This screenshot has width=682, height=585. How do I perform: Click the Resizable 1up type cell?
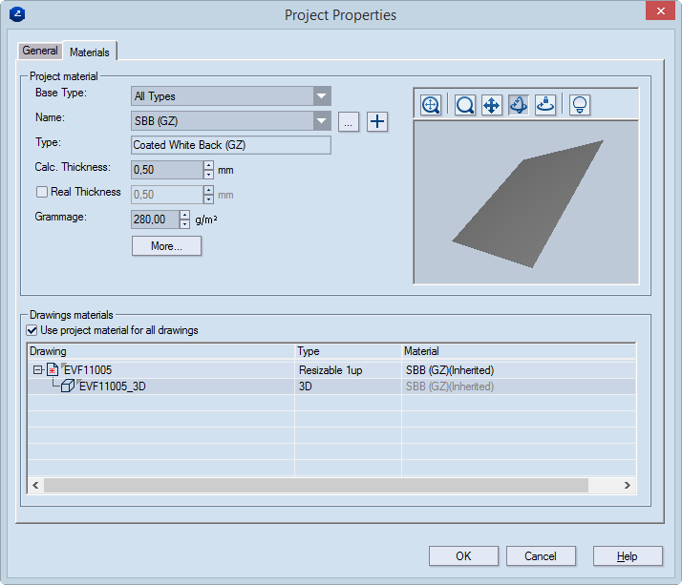click(348, 370)
